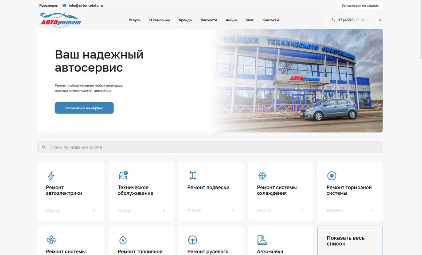Click the 16 услуг count text
Image resolution: width=422 pixels, height=255 pixels.
125,210
